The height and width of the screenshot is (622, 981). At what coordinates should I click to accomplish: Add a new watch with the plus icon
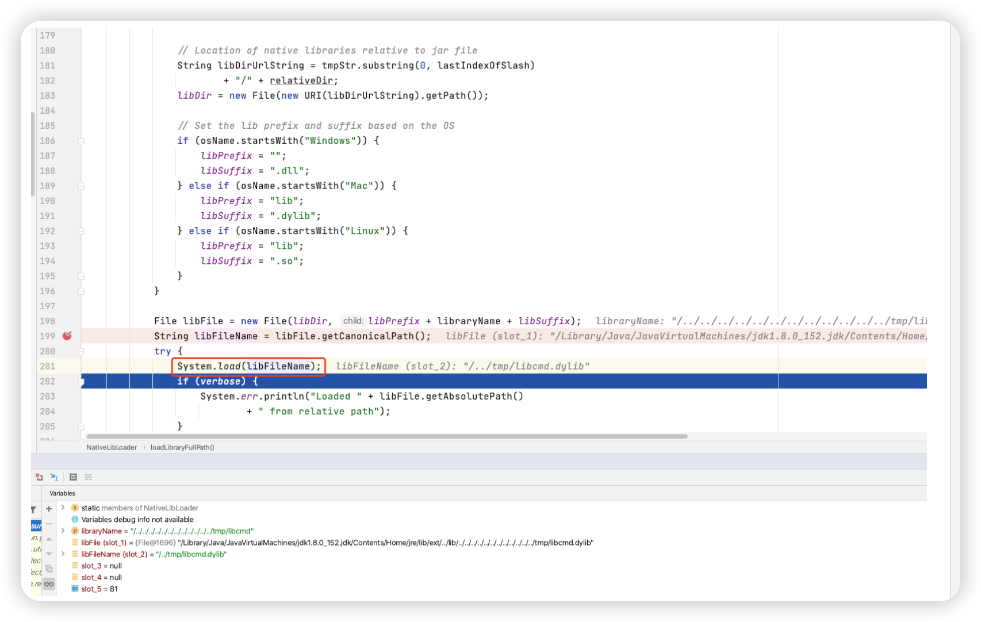[x=49, y=509]
